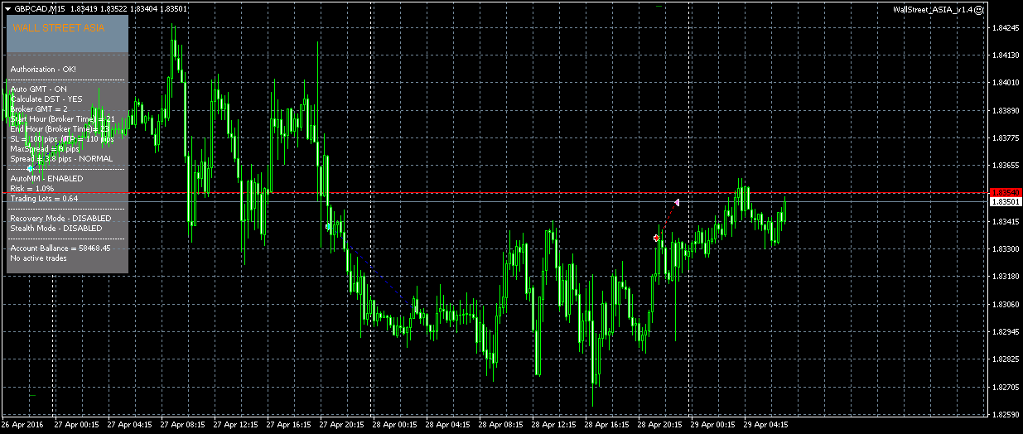1023x434 pixels.
Task: Click the 'Account Ballance = 58468.45' line
Action: tap(60, 248)
